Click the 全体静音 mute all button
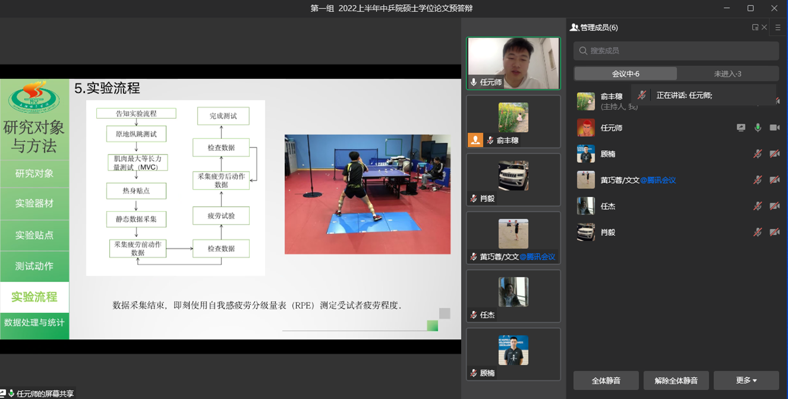 [x=606, y=381]
